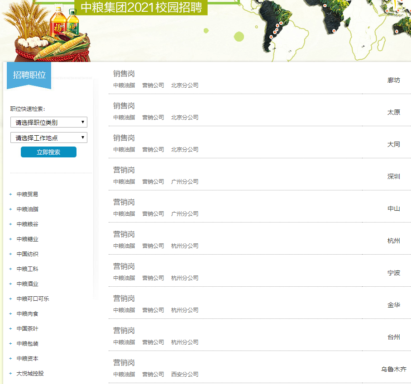The height and width of the screenshot is (384, 411).
Task: Open the 营销岗 job in 杭州
Action: (124, 234)
